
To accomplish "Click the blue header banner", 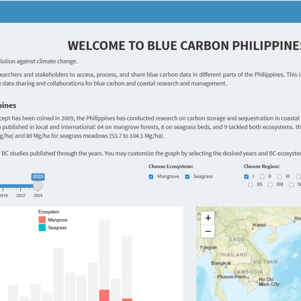I will (150, 11).
